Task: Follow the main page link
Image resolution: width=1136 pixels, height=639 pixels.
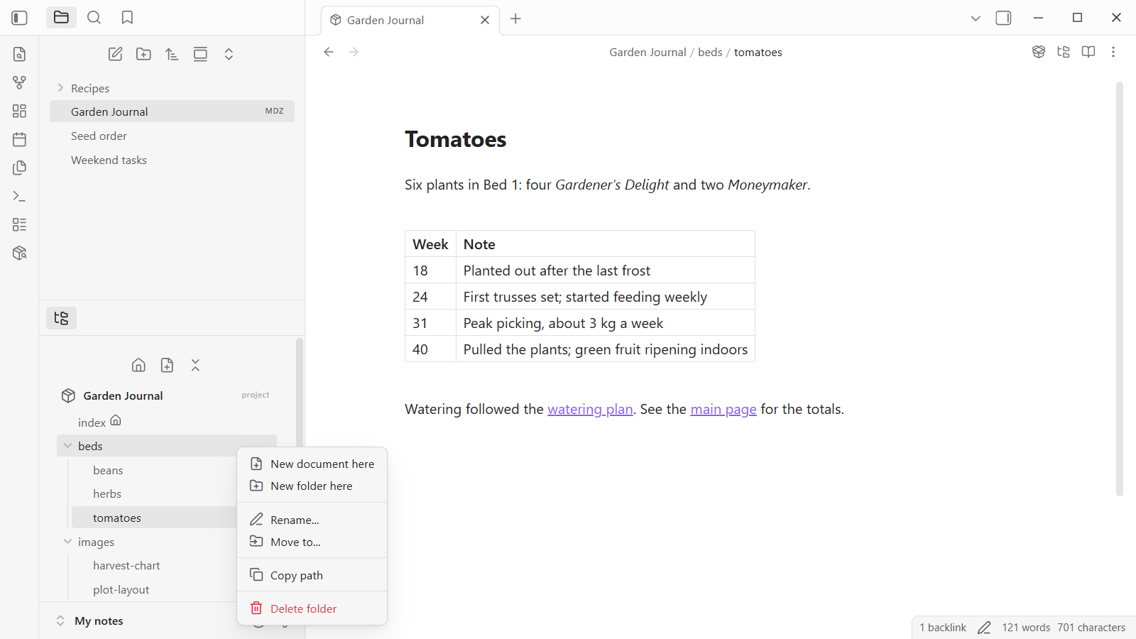Action: pyautogui.click(x=723, y=409)
